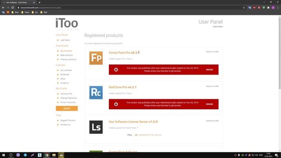Image resolution: width=281 pixels, height=158 pixels.
Task: Open Viber from the taskbar
Action: (x=18, y=155)
